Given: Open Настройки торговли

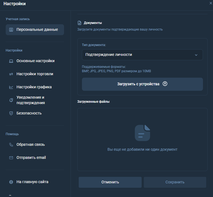Looking at the screenshot, I should click(35, 74).
